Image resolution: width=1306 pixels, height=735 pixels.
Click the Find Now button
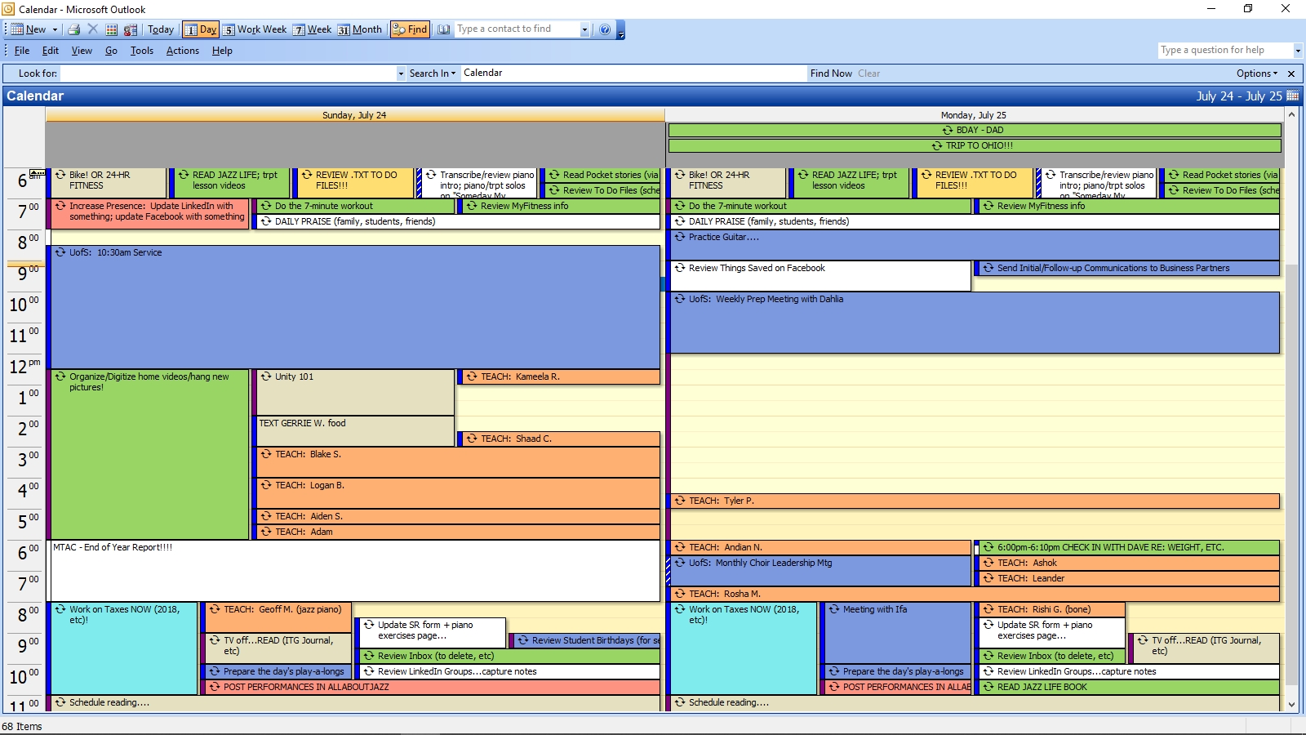click(x=831, y=73)
